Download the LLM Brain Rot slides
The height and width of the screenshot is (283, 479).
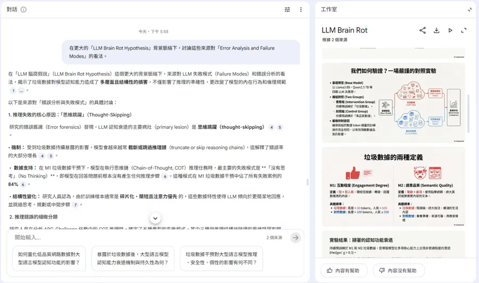point(436,30)
